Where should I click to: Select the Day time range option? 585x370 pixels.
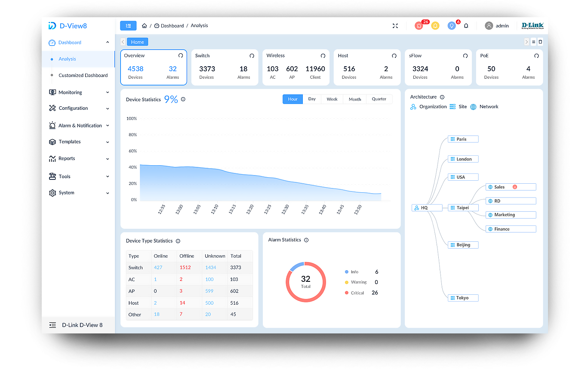tap(312, 99)
